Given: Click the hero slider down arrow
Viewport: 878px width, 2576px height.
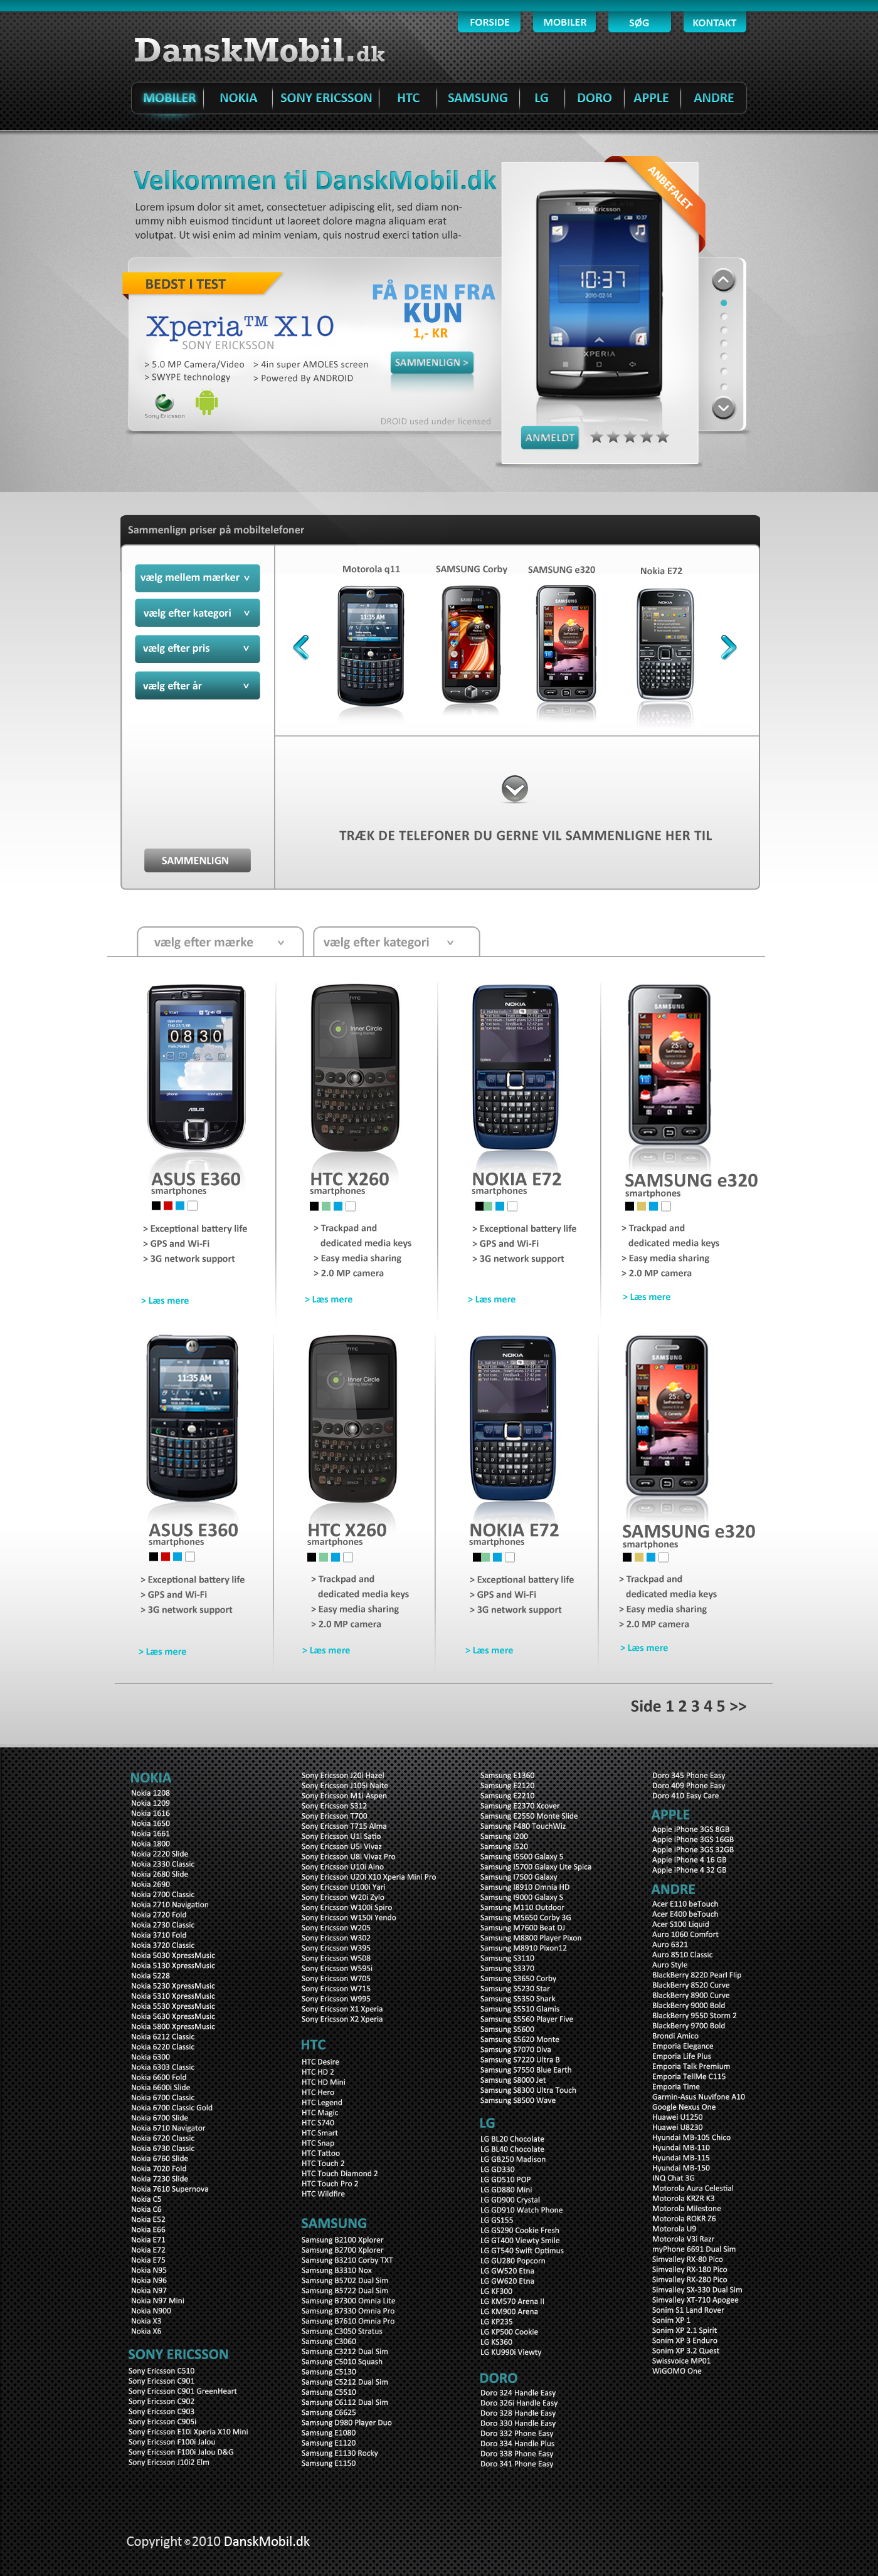Looking at the screenshot, I should pyautogui.click(x=723, y=408).
